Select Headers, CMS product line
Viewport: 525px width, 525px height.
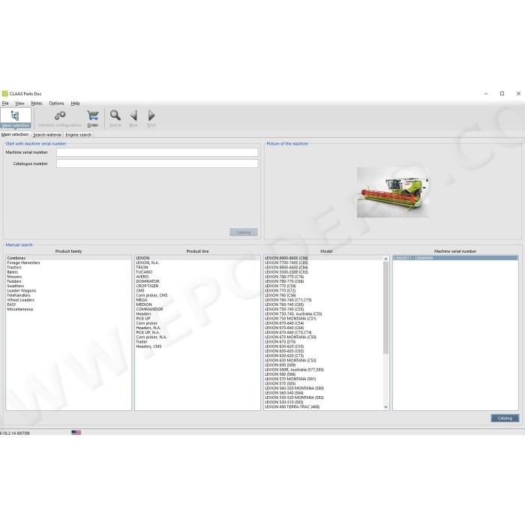197,346
